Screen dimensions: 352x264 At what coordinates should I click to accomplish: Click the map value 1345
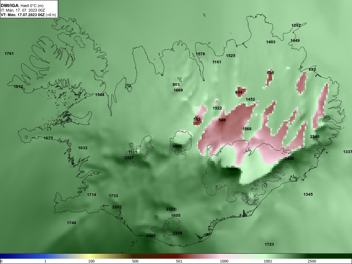(308, 194)
